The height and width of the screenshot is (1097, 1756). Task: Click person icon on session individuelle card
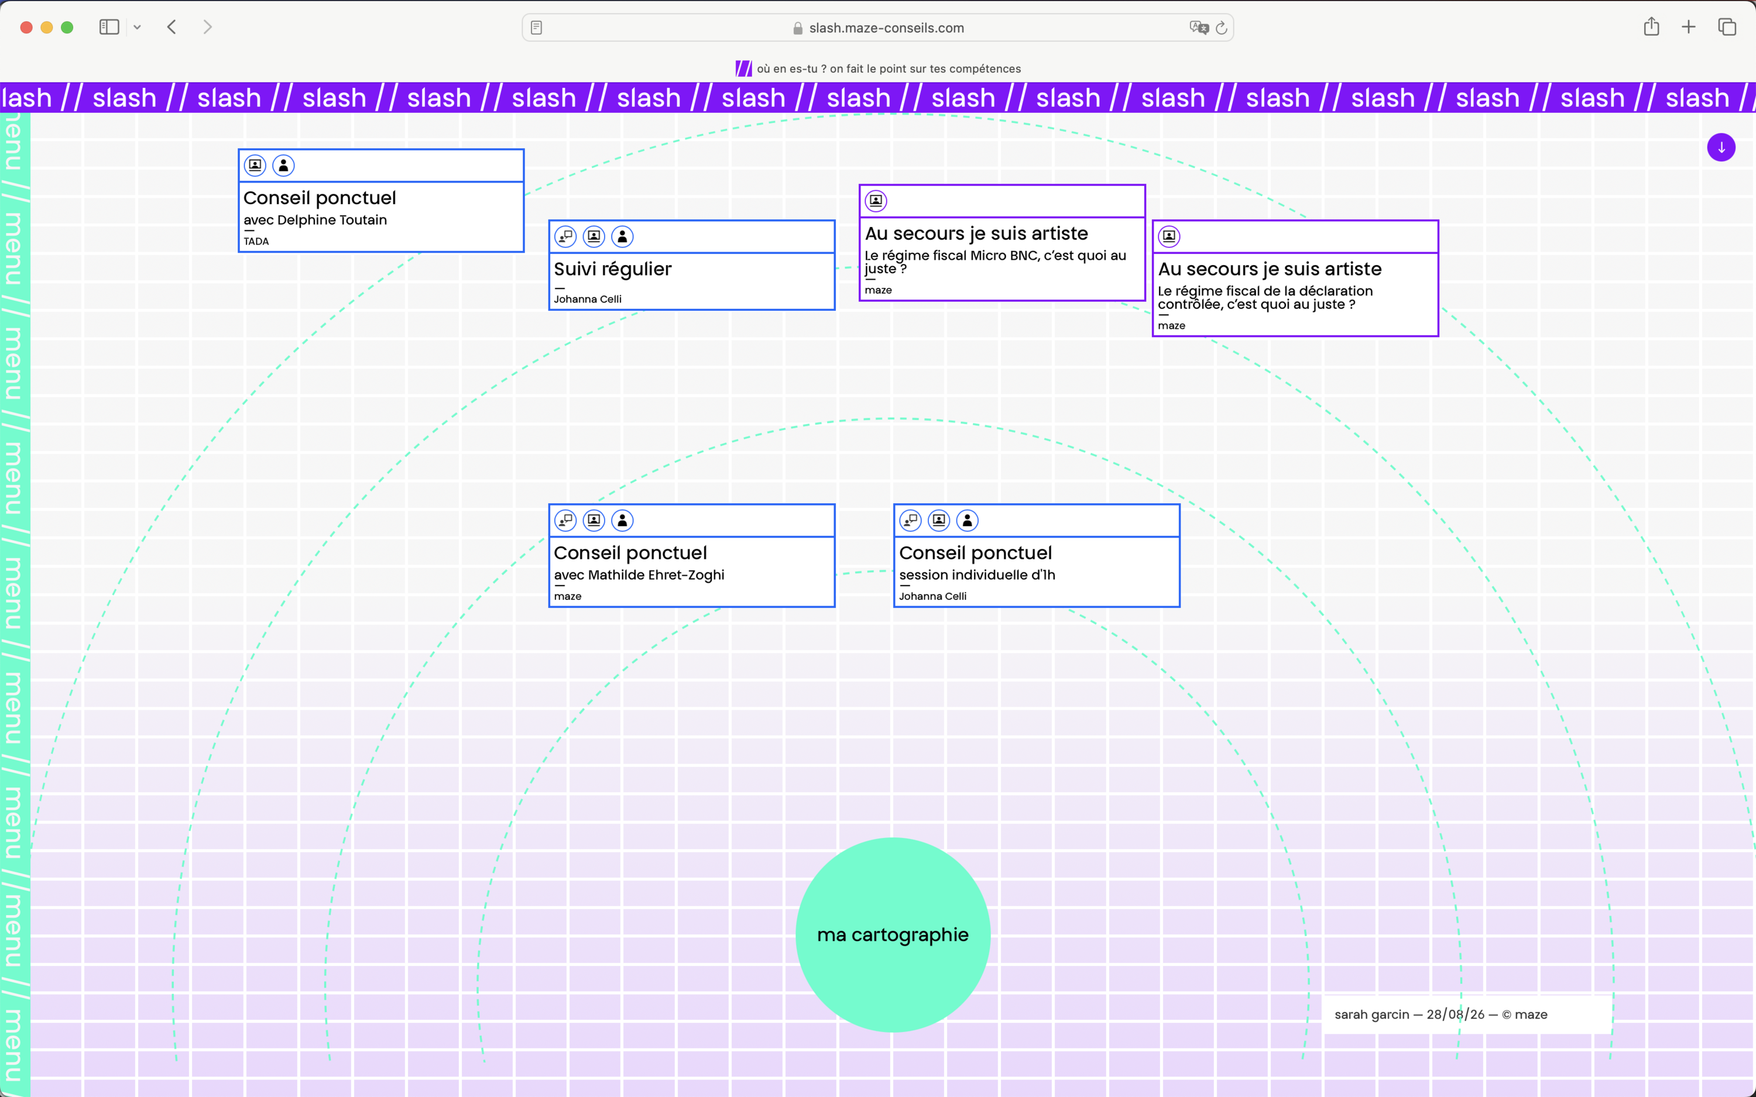[967, 520]
